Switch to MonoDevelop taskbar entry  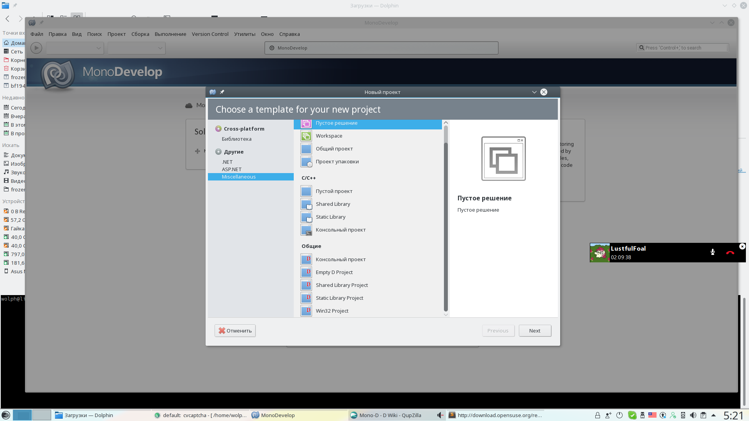click(298, 415)
